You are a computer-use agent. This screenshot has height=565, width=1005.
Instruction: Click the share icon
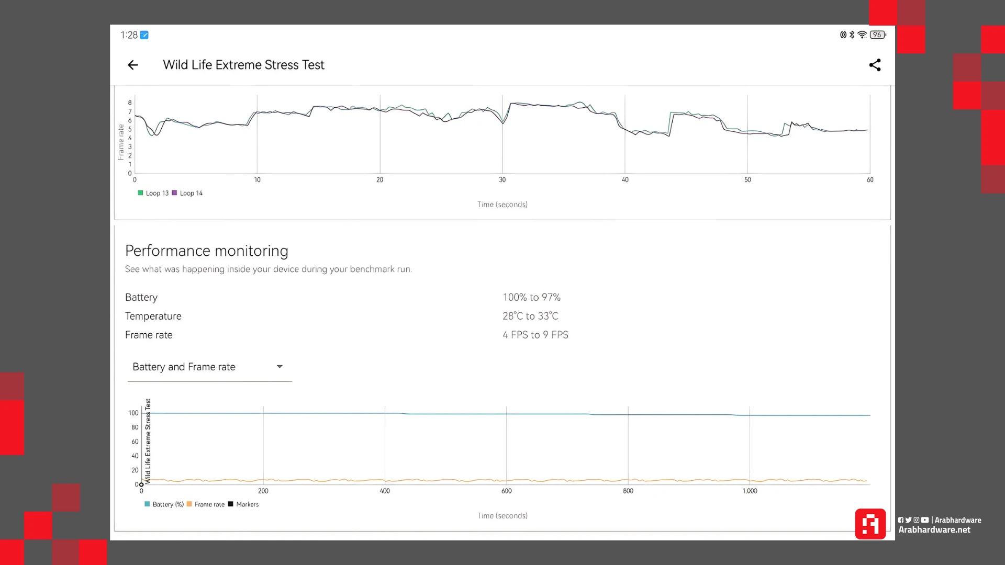[x=875, y=65]
